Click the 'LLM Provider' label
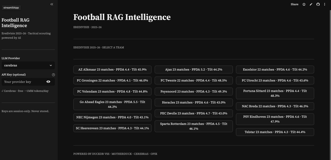The image size is (331, 160). [11, 58]
